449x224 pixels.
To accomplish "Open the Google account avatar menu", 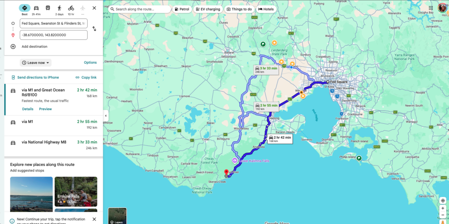I will (442, 8).
